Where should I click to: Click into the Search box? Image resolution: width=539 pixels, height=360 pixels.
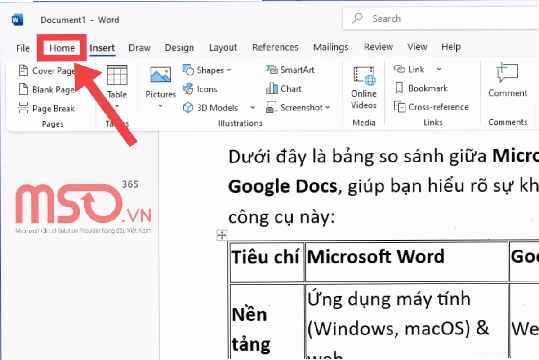[x=441, y=18]
